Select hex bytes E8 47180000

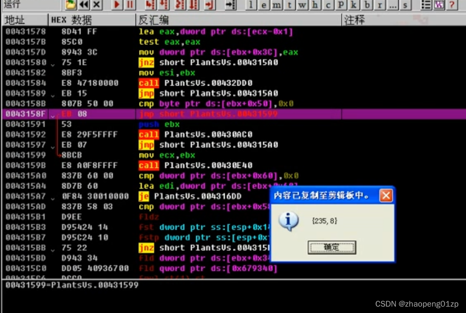coord(90,83)
